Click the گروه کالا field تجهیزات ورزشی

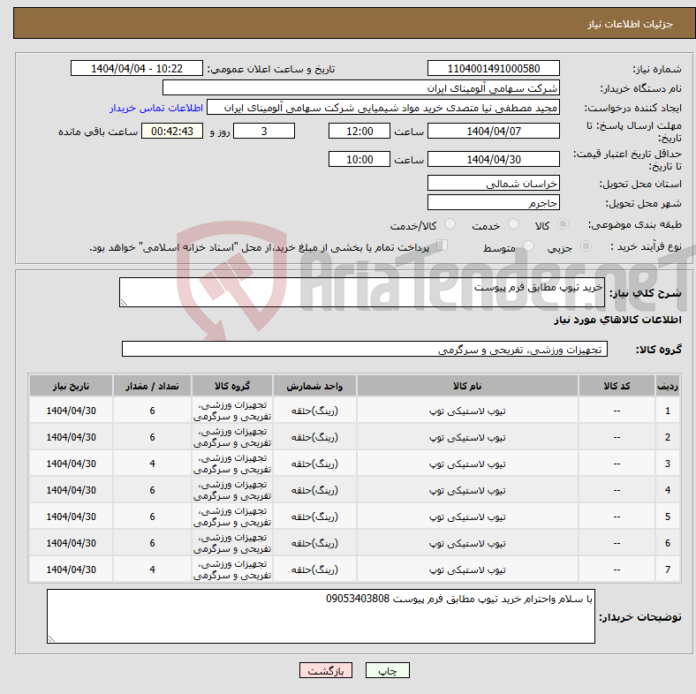coord(365,350)
